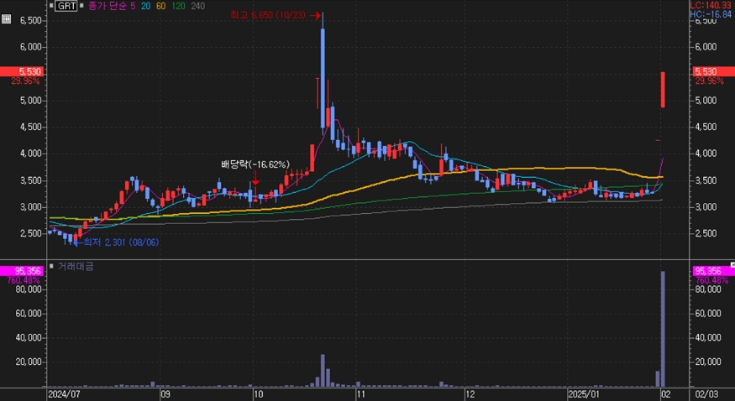Click the 배당락(-16.62%) ex-dividend marker
The image size is (735, 401).
pos(255,164)
